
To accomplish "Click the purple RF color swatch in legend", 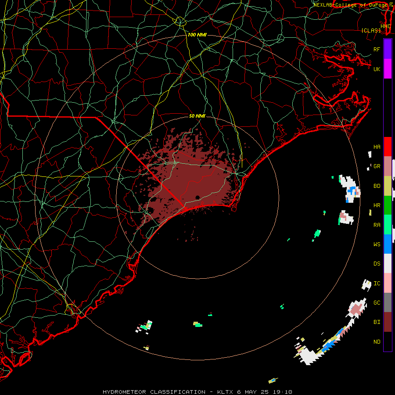I will [x=388, y=49].
